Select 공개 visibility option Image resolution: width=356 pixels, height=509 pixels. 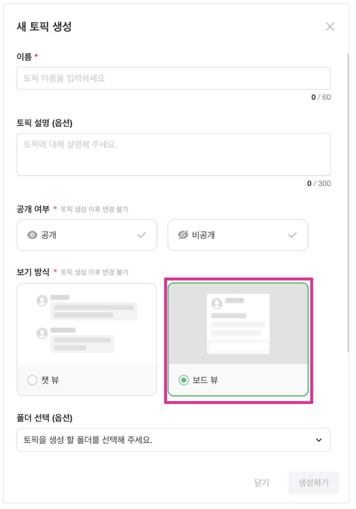[x=87, y=235]
